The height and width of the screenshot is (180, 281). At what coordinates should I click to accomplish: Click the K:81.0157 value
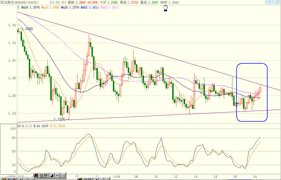pyautogui.click(x=41, y=126)
